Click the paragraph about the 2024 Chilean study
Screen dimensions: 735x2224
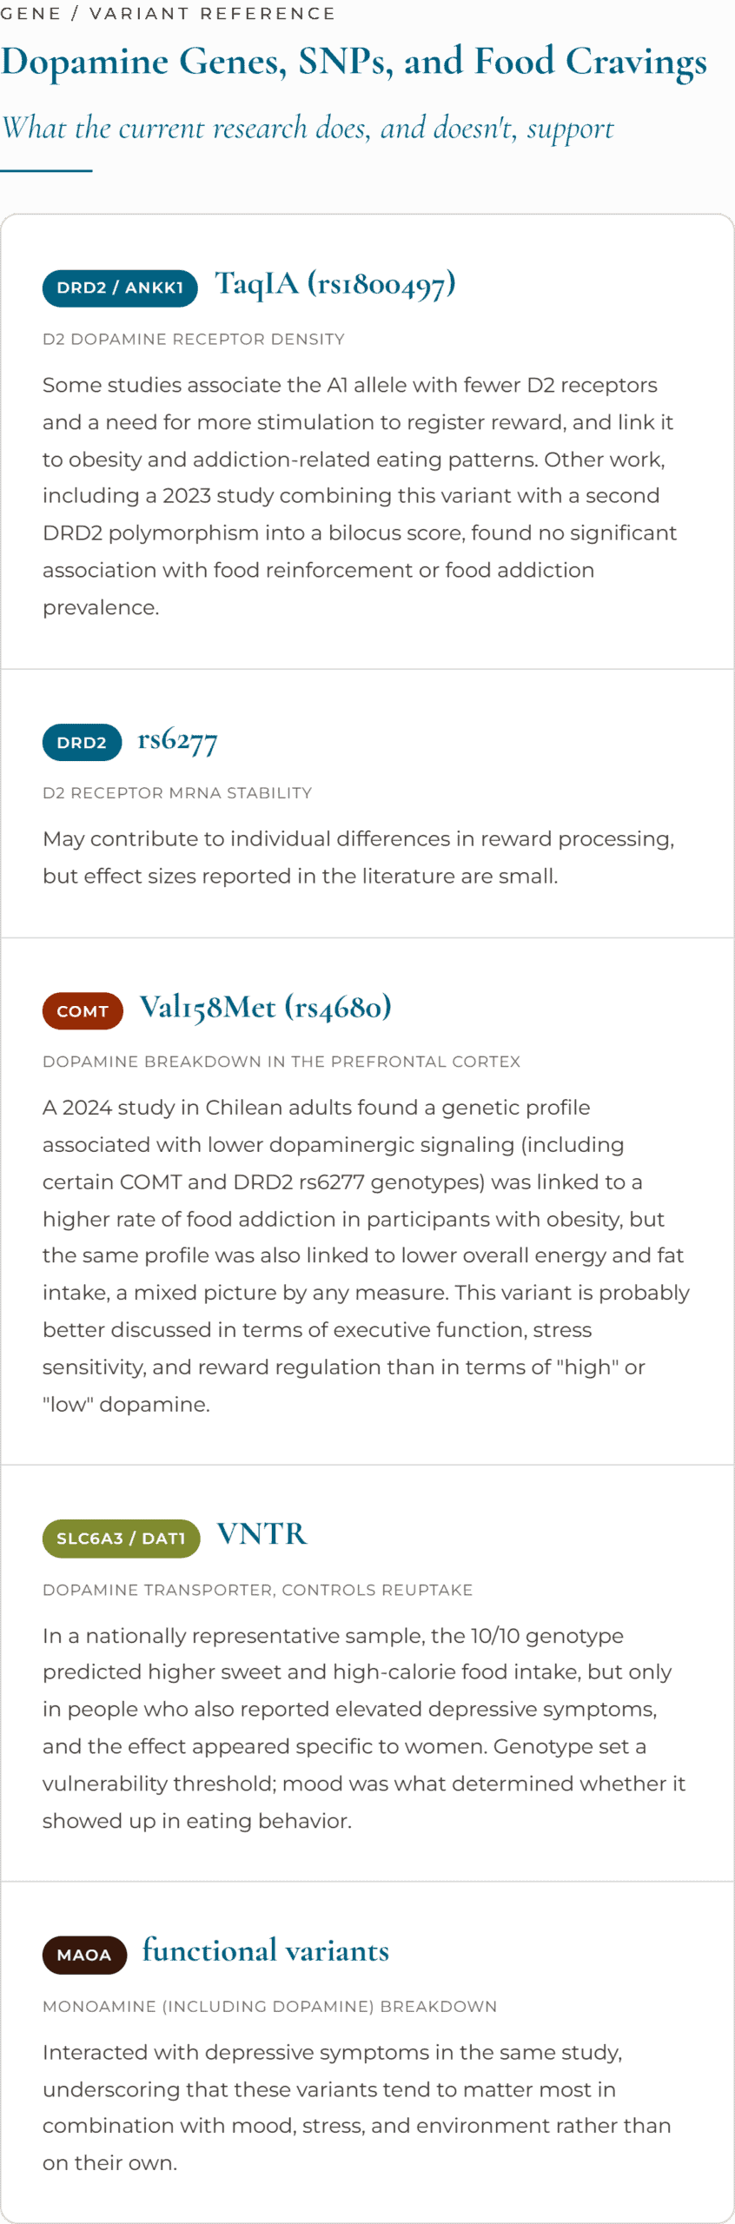tap(367, 1255)
